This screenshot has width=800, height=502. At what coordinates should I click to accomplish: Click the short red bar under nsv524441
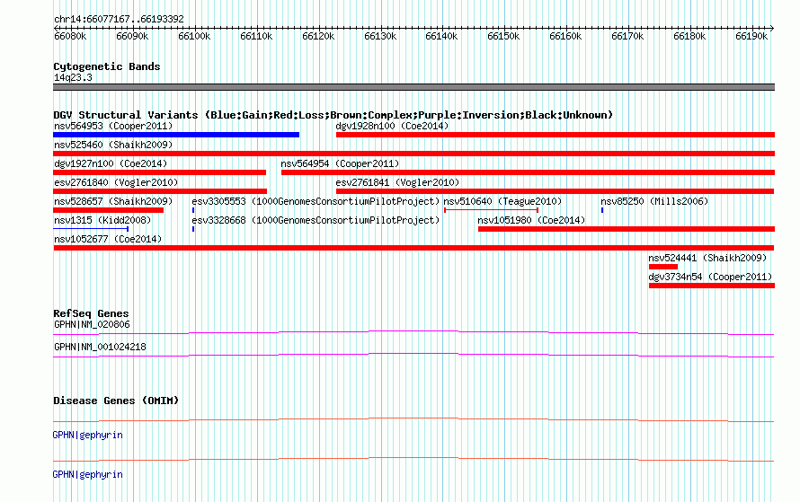(663, 267)
